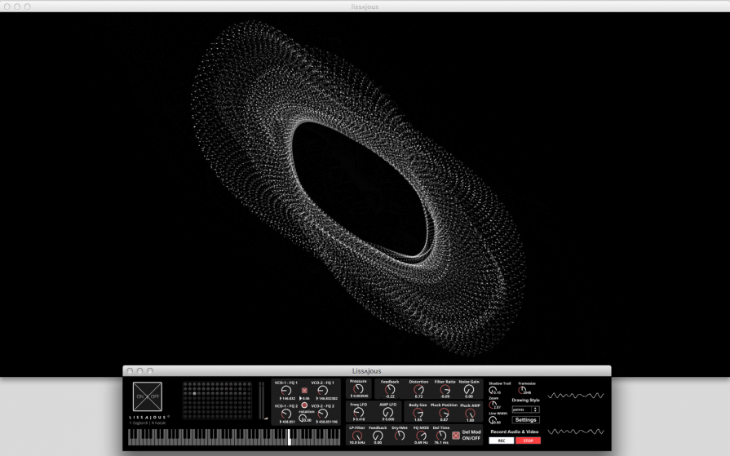Click the lit cell in the dot matrix
This screenshot has height=456, width=730.
[x=194, y=393]
